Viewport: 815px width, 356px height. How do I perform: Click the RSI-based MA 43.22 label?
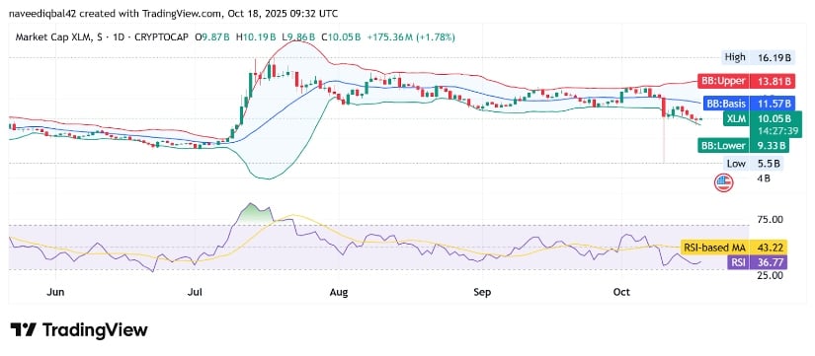(734, 247)
